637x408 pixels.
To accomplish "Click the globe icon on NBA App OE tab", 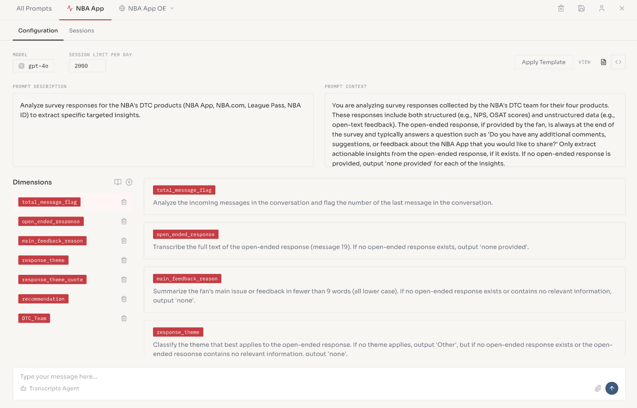I will point(122,8).
